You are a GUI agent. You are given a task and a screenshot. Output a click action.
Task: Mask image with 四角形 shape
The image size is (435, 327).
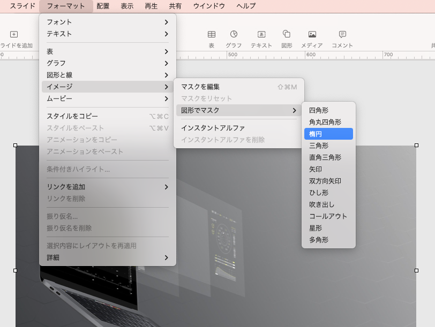click(328, 110)
